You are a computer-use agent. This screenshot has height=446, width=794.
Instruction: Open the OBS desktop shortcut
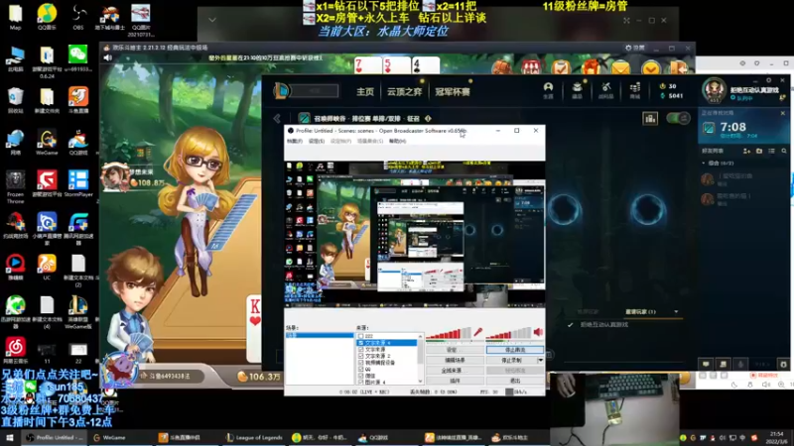(78, 16)
